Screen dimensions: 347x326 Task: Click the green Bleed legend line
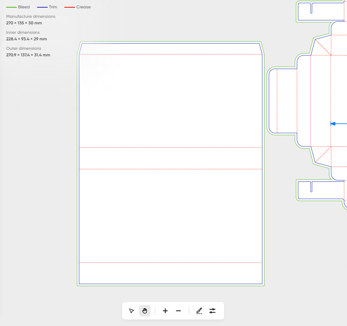pos(11,7)
